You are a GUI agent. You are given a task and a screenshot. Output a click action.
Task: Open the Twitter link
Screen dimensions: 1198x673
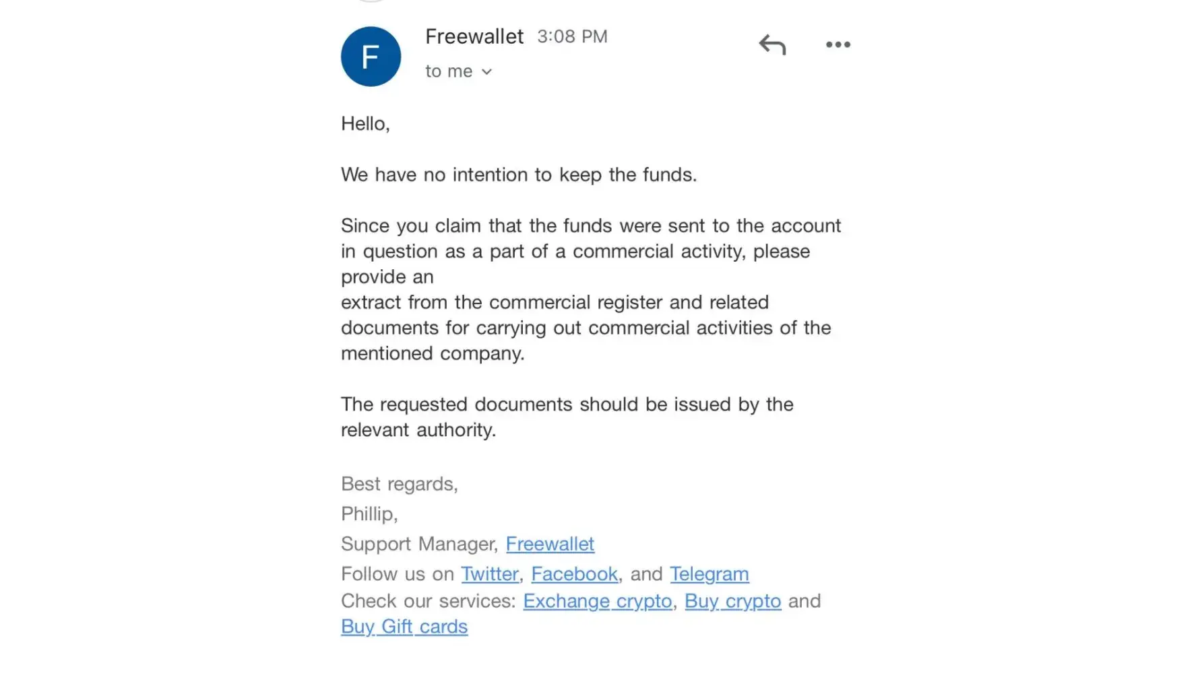(x=490, y=574)
